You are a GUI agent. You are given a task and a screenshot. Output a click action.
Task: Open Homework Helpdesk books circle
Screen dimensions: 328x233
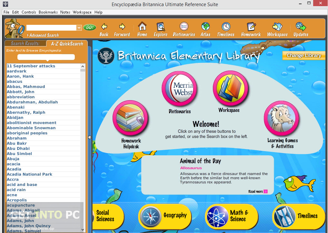pyautogui.click(x=130, y=118)
